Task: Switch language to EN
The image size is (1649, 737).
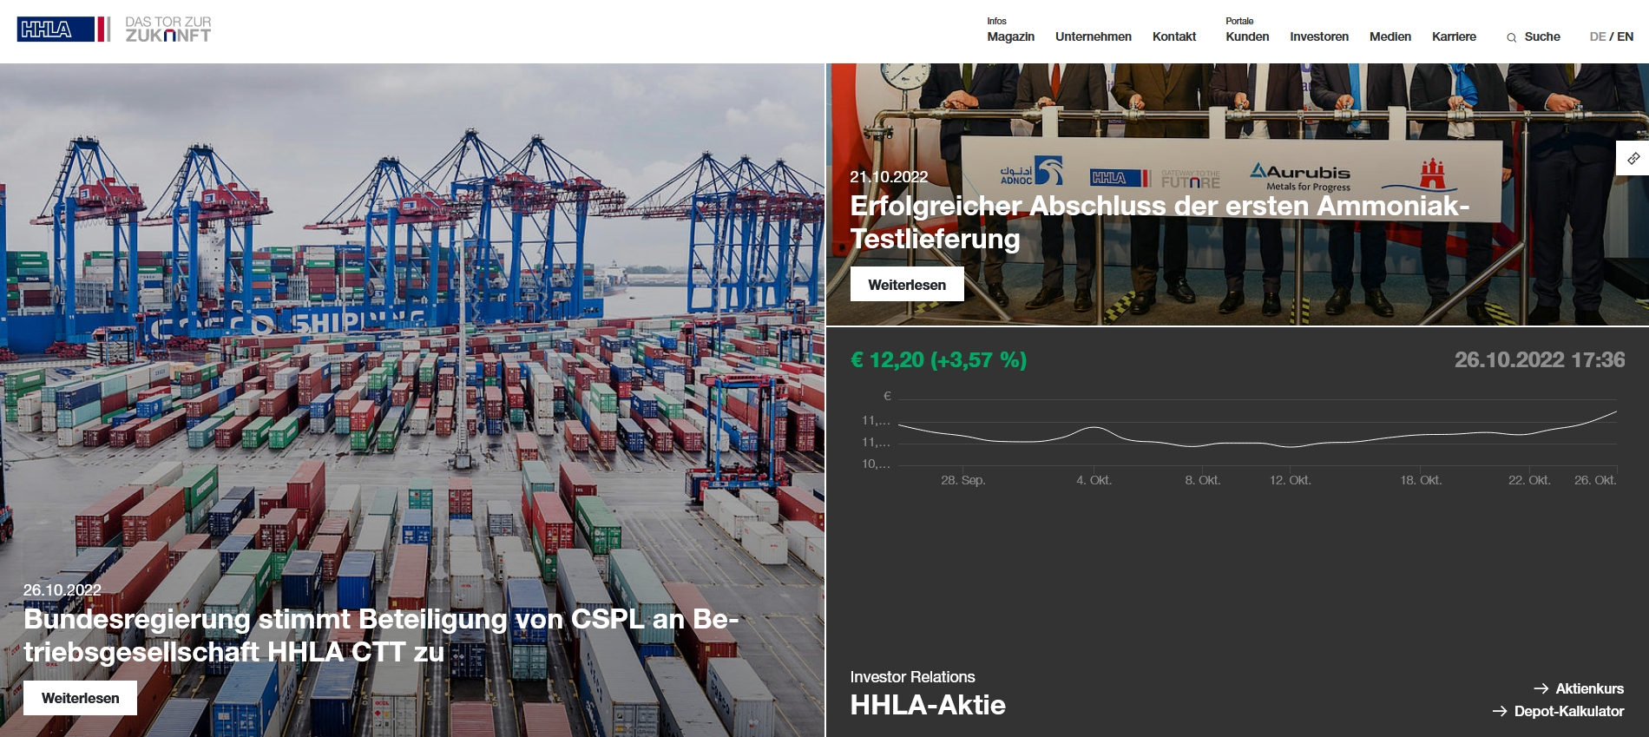Action: point(1625,36)
